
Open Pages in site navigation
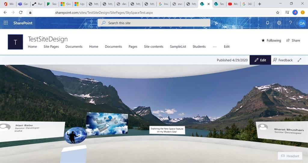pos(133,47)
